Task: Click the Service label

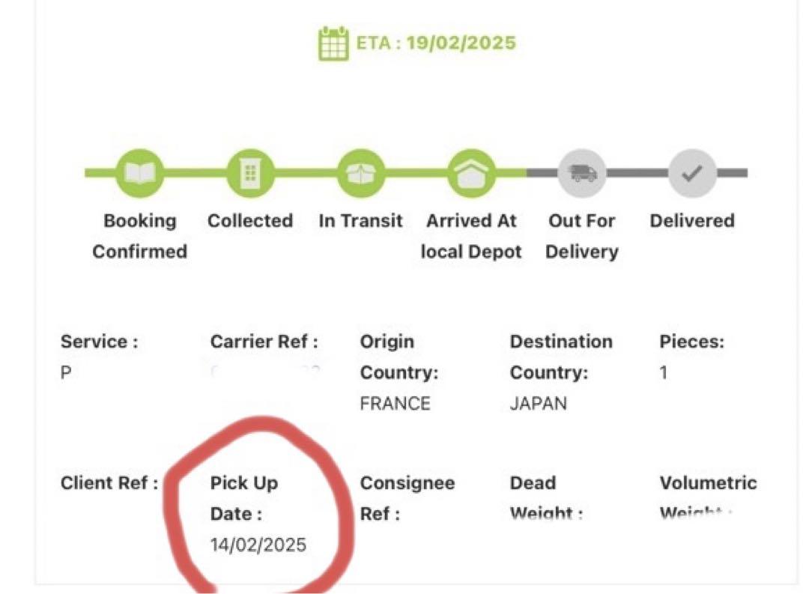Action: (x=100, y=342)
